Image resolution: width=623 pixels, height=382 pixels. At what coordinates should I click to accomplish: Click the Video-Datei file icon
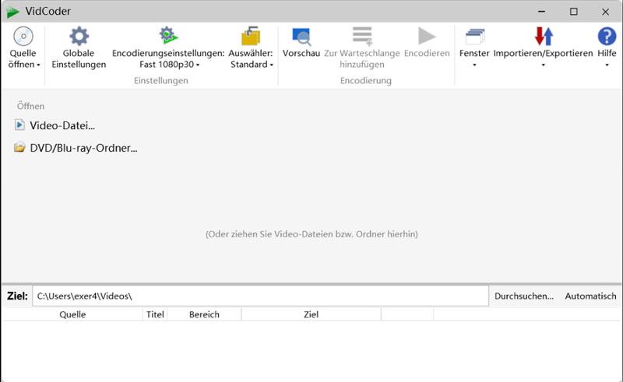click(x=19, y=125)
